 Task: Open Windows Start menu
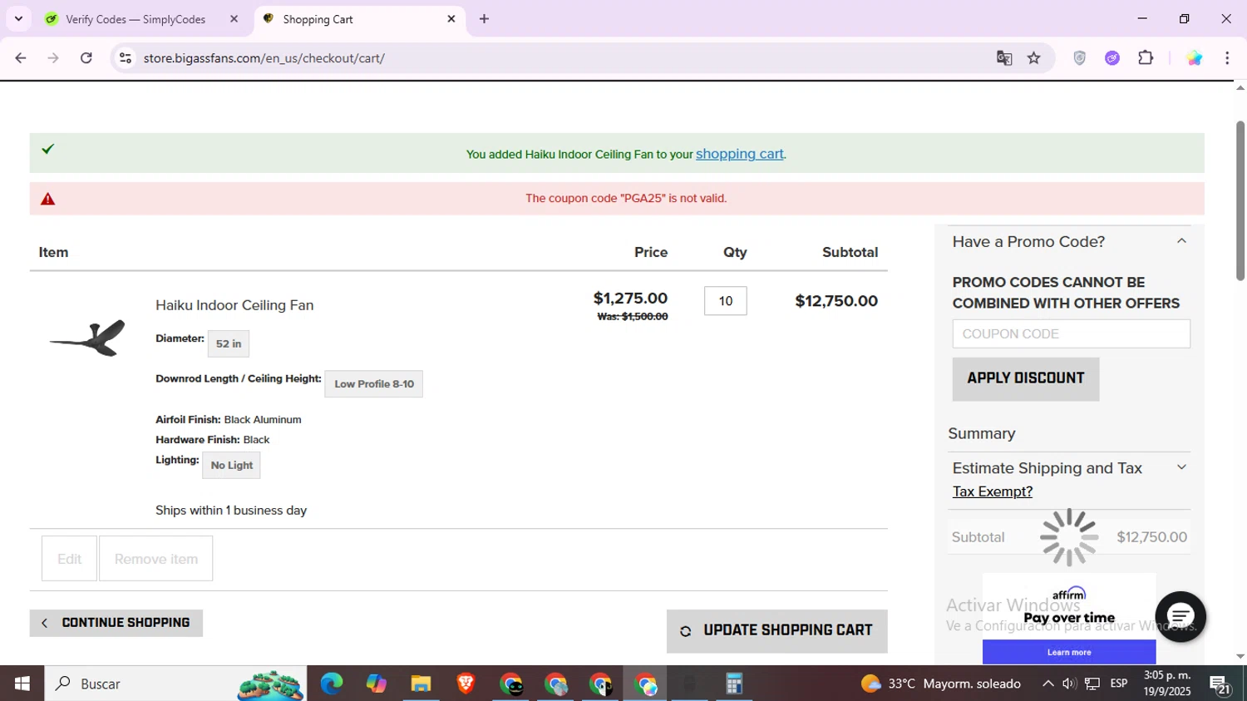pos(22,684)
